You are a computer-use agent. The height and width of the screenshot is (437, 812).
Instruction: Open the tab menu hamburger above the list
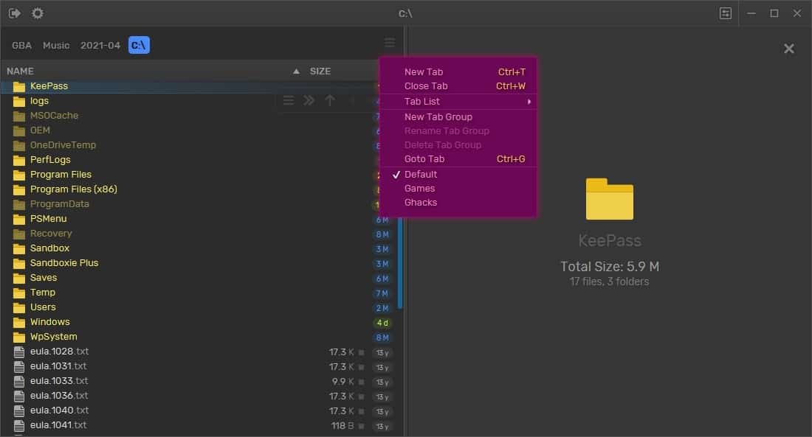tap(390, 42)
